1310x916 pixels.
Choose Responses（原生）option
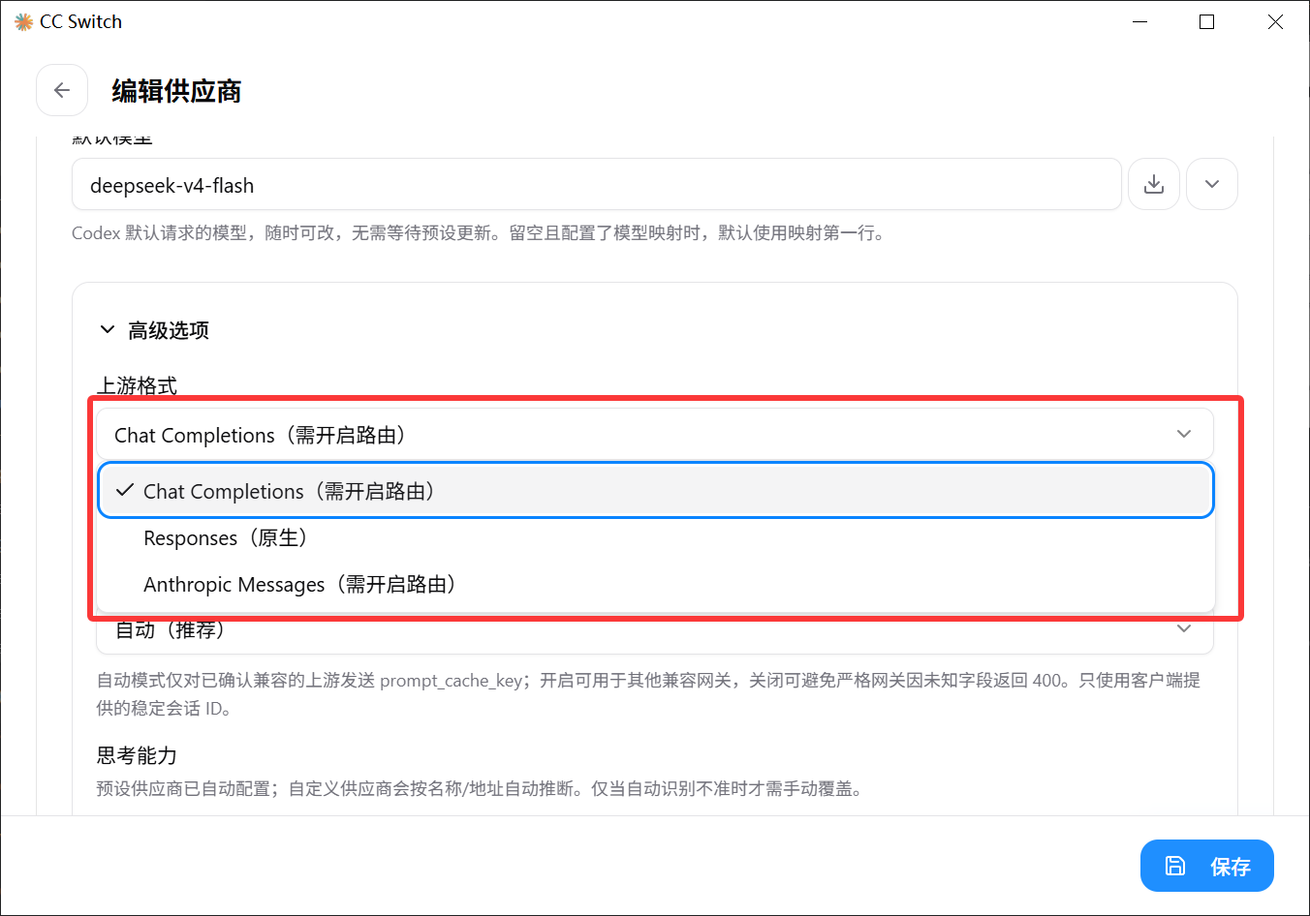[x=656, y=537]
